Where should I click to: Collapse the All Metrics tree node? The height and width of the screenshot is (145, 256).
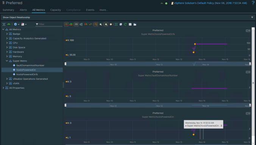click(x=3, y=29)
